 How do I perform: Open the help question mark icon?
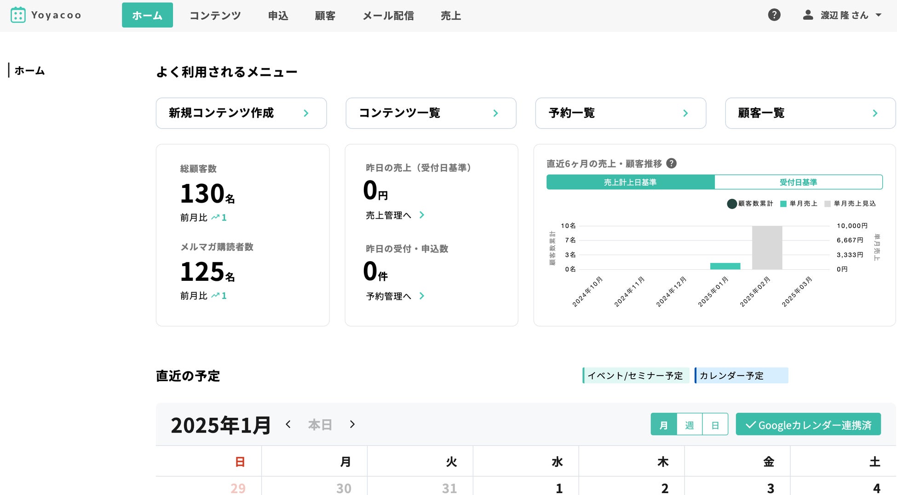[774, 15]
